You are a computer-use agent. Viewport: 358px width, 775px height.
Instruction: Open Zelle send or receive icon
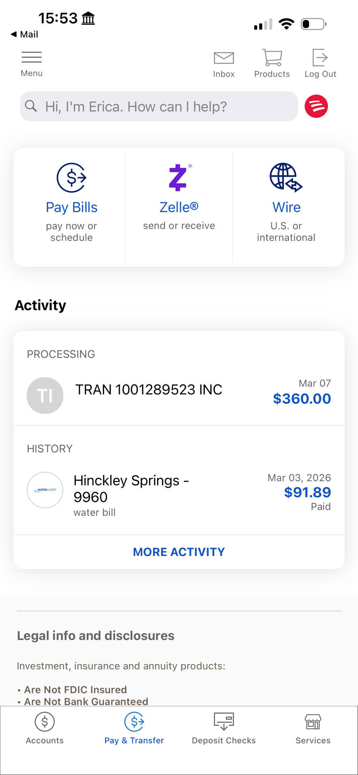(179, 178)
